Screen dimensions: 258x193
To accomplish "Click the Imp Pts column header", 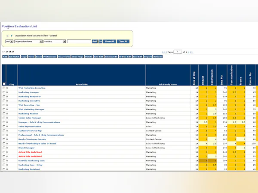I will coord(221,80).
